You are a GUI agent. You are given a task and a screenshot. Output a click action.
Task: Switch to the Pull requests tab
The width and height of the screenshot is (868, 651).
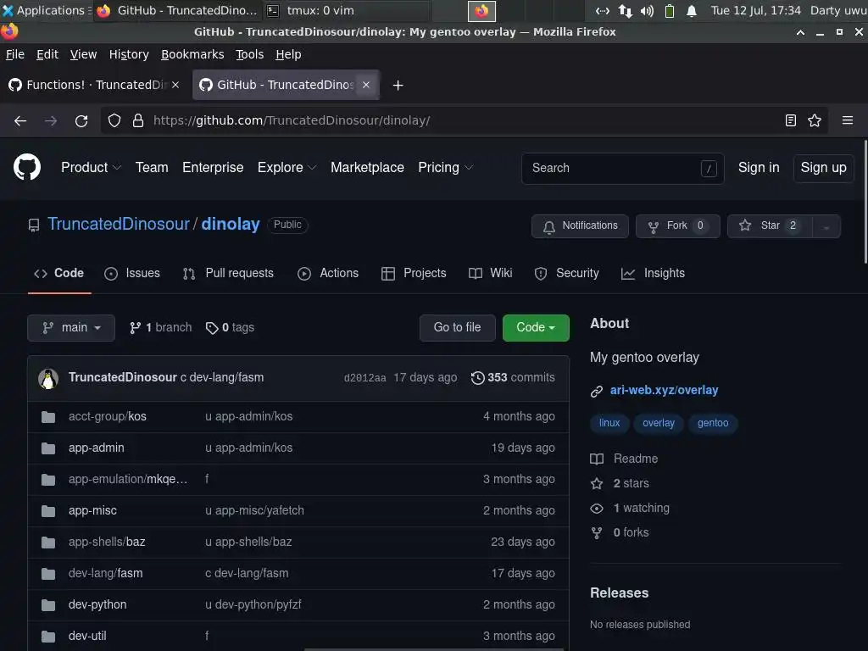pyautogui.click(x=228, y=274)
